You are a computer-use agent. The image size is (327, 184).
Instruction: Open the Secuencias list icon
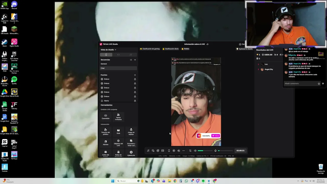pyautogui.click(x=131, y=60)
